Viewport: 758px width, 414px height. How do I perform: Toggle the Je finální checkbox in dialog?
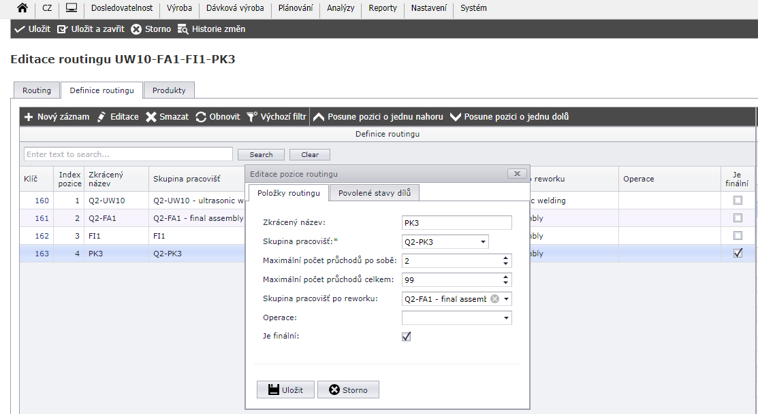click(x=407, y=337)
